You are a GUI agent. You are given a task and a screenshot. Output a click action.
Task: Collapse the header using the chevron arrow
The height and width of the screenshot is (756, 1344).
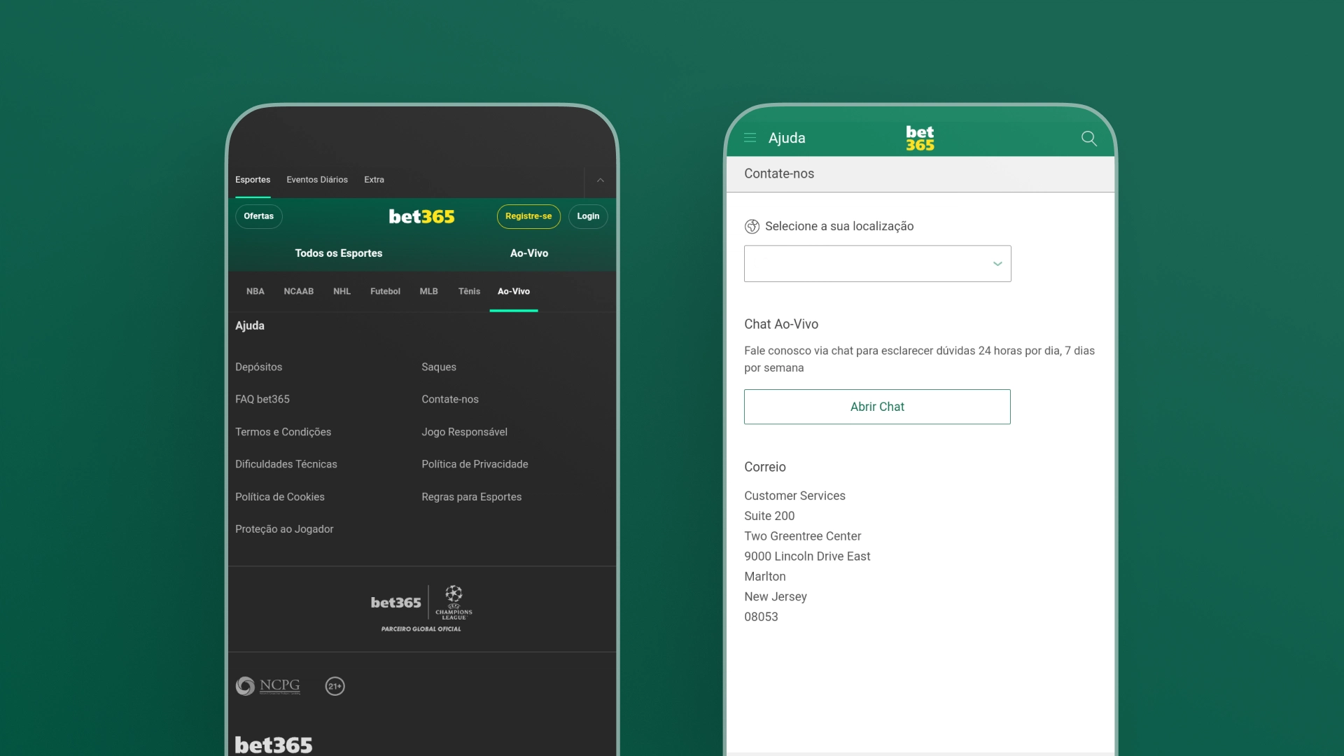tap(600, 180)
